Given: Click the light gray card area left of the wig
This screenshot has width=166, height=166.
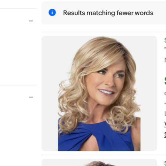Looking at the screenshot, I should [50, 94].
